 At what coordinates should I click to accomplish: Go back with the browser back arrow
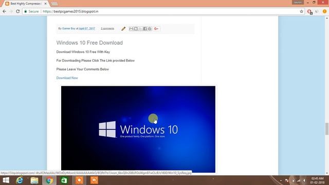4,11
